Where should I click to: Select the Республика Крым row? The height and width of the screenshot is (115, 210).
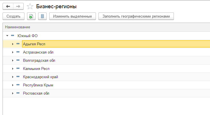106,85
